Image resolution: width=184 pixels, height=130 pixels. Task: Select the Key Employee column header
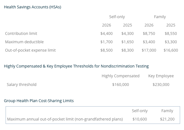point(161,76)
